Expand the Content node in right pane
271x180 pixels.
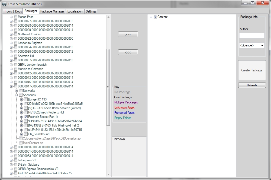point(151,17)
